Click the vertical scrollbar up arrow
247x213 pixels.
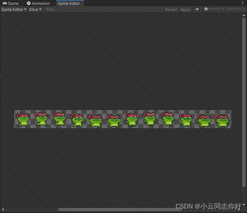point(244,15)
